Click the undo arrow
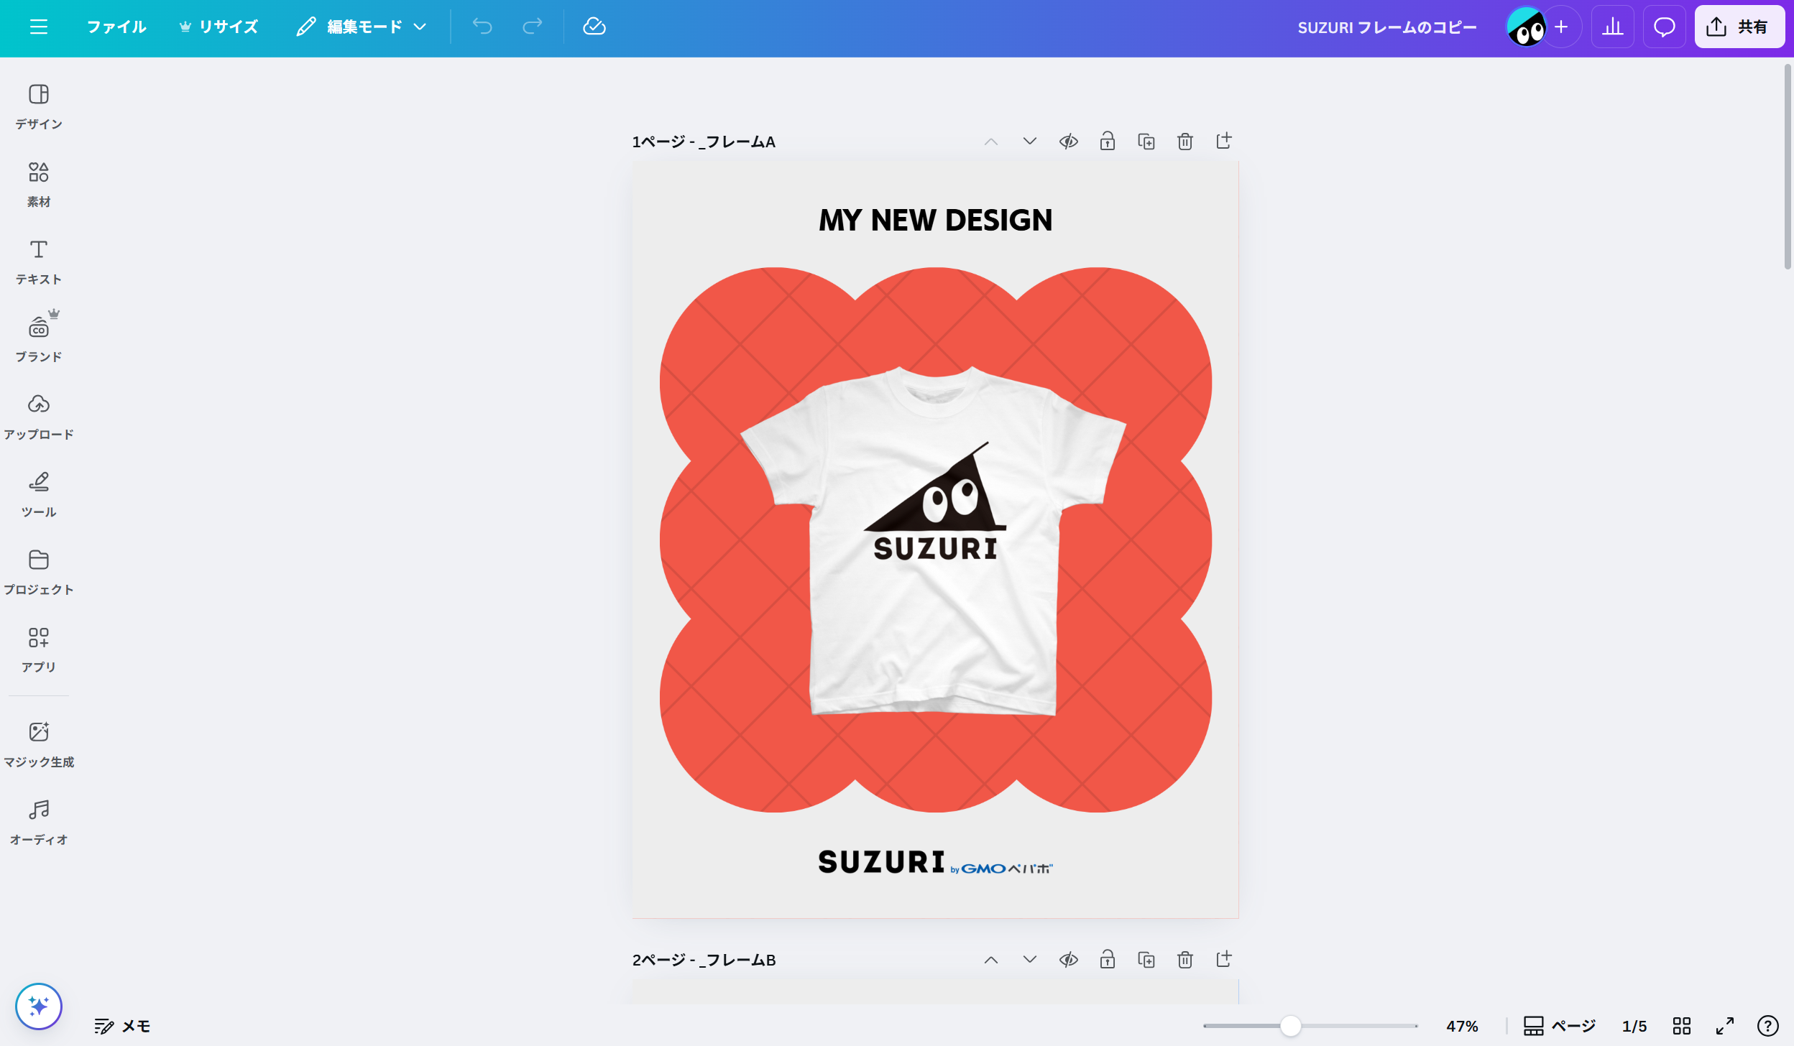Viewport: 1794px width, 1046px height. tap(482, 27)
